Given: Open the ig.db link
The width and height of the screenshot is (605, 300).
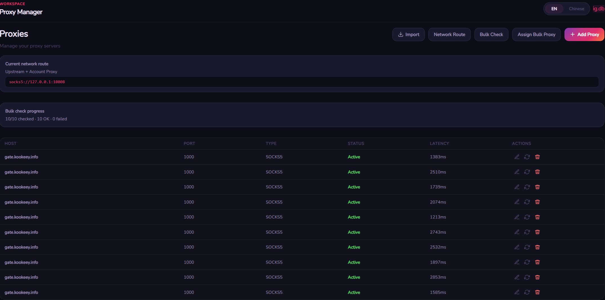Looking at the screenshot, I should tap(599, 9).
